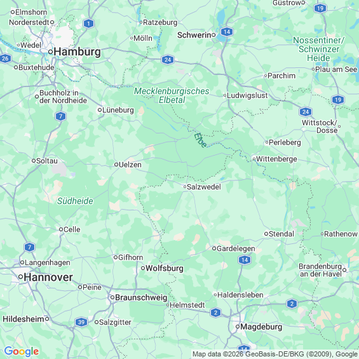
Task: Click the A1 highway shield near Hamburg
Action: tap(88, 24)
